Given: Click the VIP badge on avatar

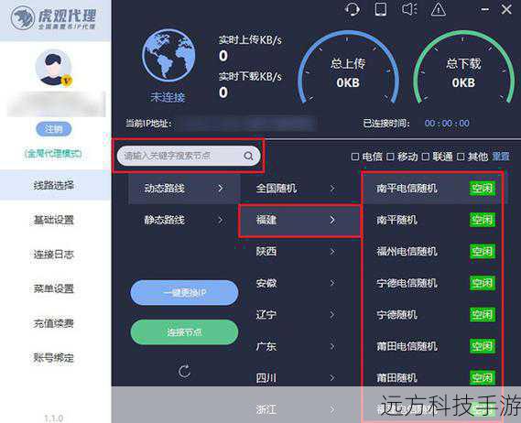Looking at the screenshot, I should pos(67,80).
